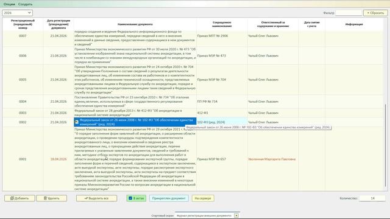This screenshot has width=390, height=219.
Task: Click responsible person Маргарита Павловна in row 0001
Action: [272, 159]
